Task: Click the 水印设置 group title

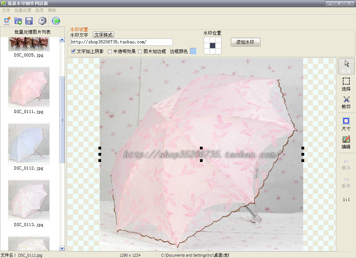Action: coord(79,29)
